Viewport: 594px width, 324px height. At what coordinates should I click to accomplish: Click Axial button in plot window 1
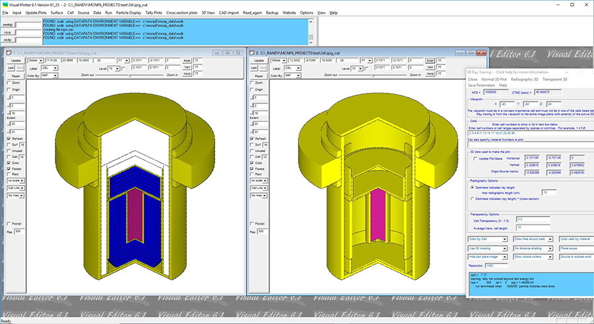pos(187,61)
